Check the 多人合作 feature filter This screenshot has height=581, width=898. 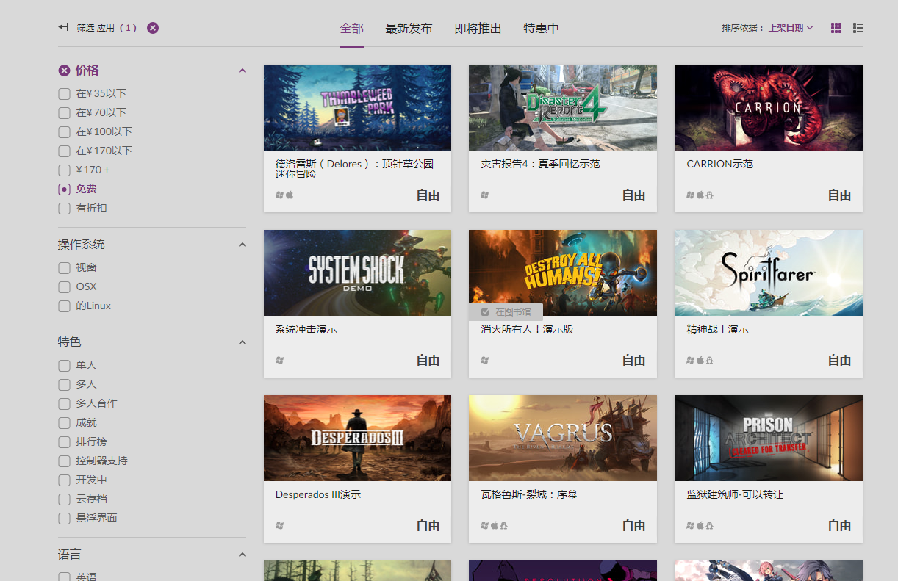pos(64,403)
